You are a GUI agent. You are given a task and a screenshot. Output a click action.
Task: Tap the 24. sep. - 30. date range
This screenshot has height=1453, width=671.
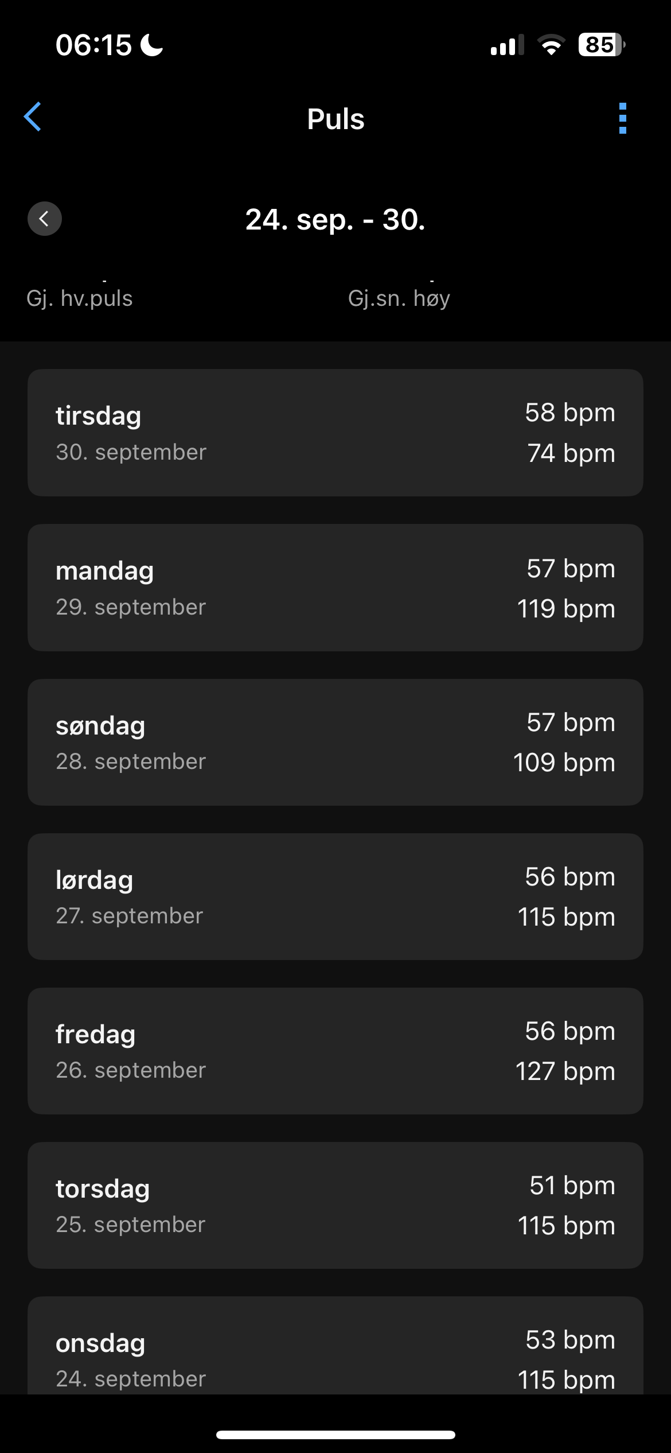click(335, 219)
